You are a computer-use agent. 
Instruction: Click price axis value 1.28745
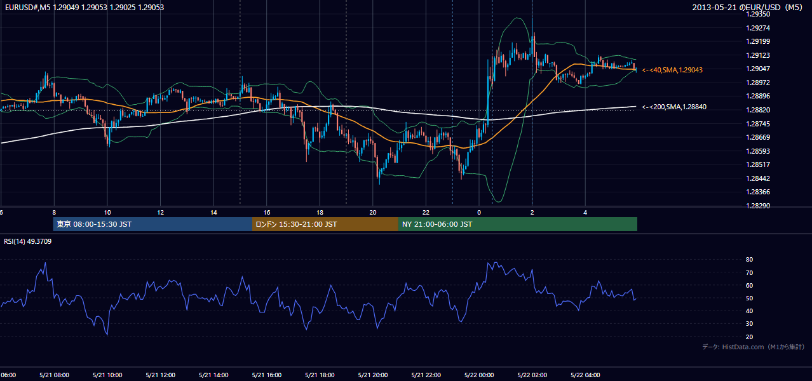(x=758, y=124)
